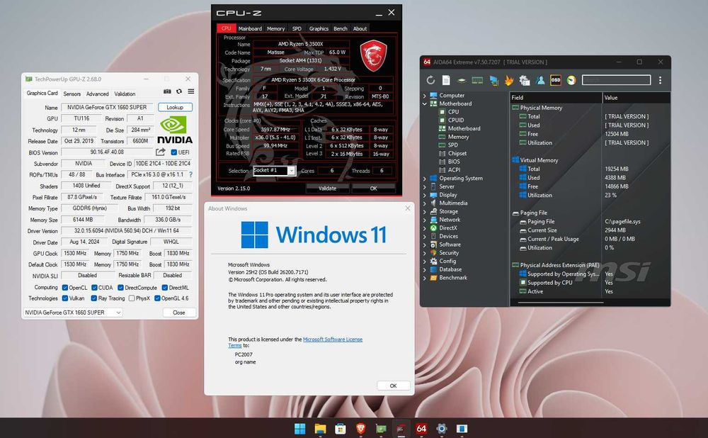708x438 pixels.
Task: Open AIDA64 three-dot options menu
Action: [x=660, y=80]
